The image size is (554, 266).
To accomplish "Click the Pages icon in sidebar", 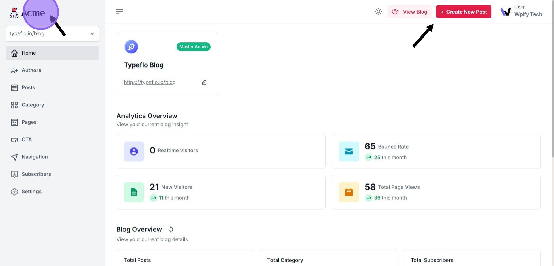I will (x=14, y=122).
